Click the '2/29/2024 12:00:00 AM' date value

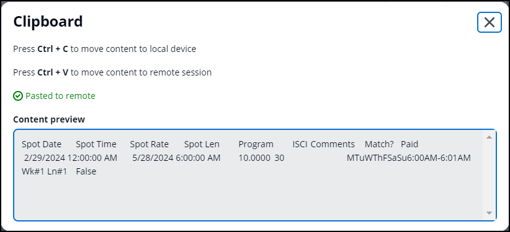pyautogui.click(x=71, y=158)
